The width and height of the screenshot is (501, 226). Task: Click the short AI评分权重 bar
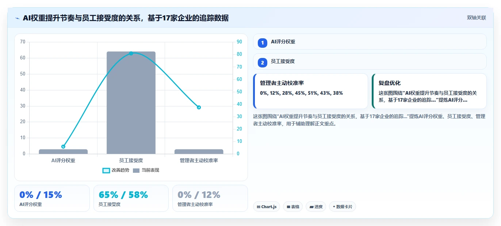tap(63, 152)
